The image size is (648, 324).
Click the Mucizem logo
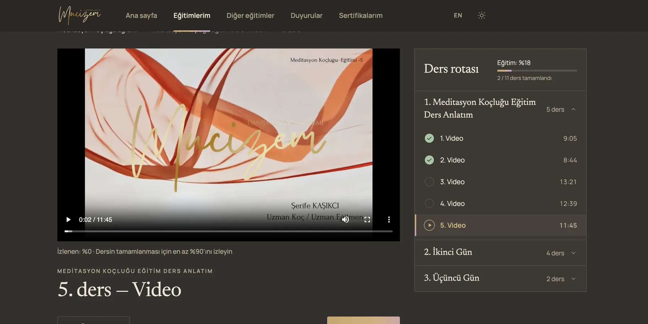(x=79, y=15)
